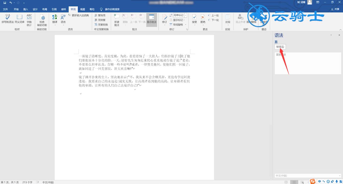Viewport: 343px width, 184px height.
Task: Open the 翻译 translate tool
Action: coord(55,20)
